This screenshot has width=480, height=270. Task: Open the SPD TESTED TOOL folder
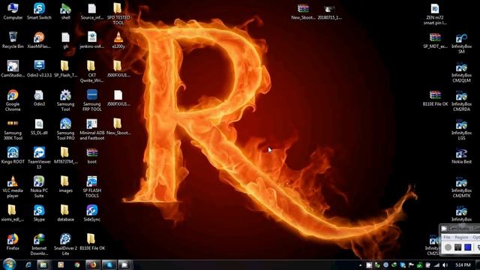click(x=118, y=13)
